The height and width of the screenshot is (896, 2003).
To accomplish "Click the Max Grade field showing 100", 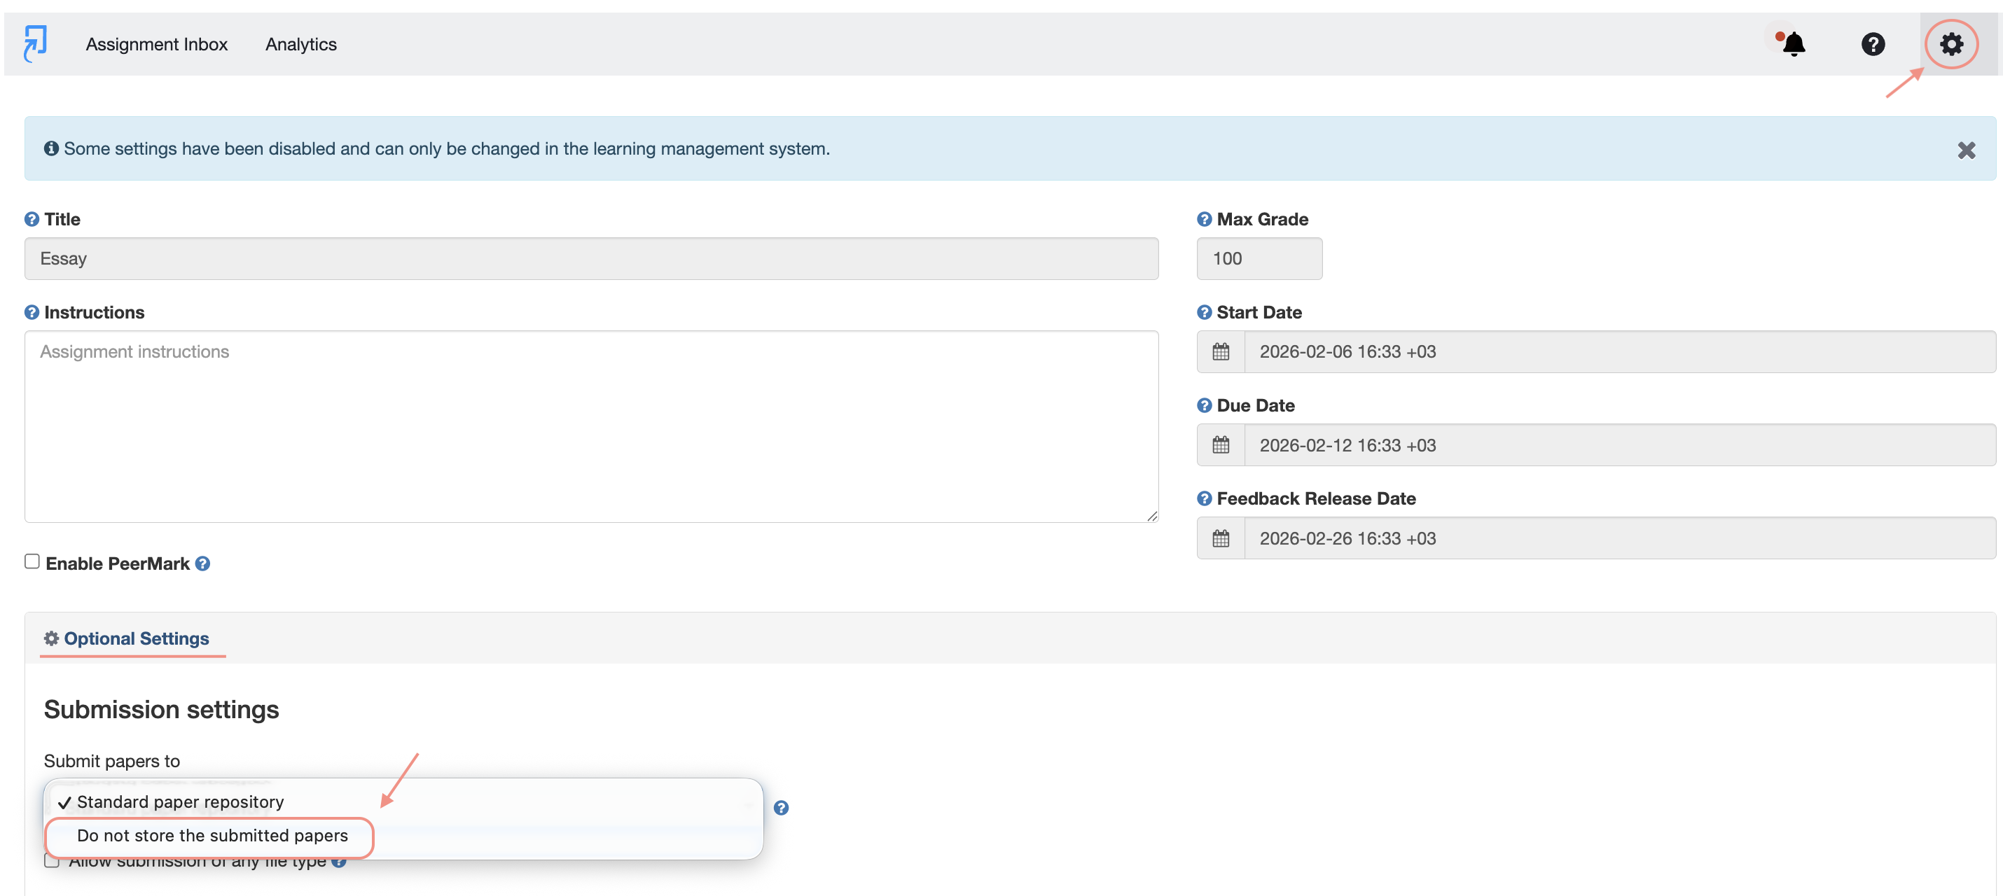I will tap(1259, 259).
